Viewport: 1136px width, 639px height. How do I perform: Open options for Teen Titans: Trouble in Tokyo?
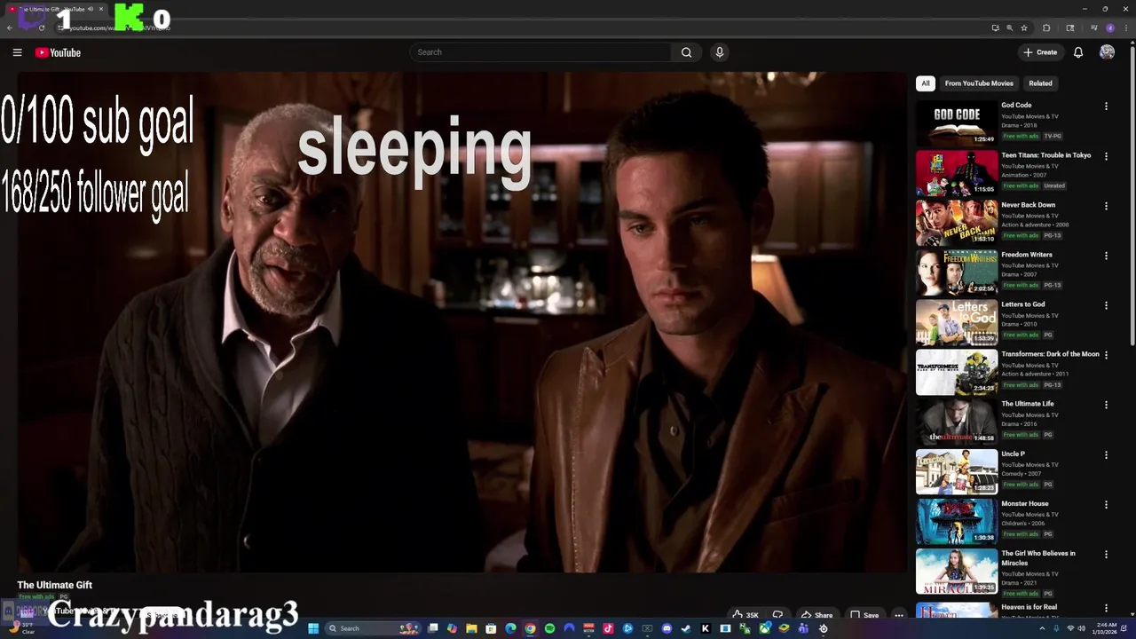click(1106, 156)
